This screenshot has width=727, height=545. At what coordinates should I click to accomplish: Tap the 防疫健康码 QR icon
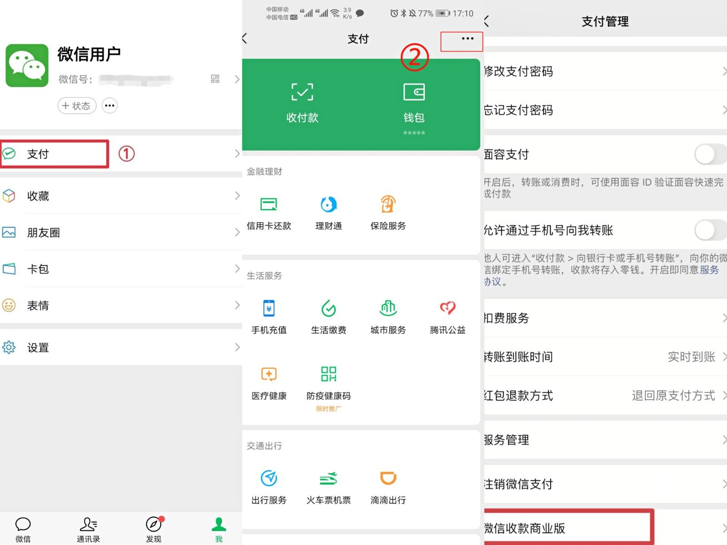329,374
